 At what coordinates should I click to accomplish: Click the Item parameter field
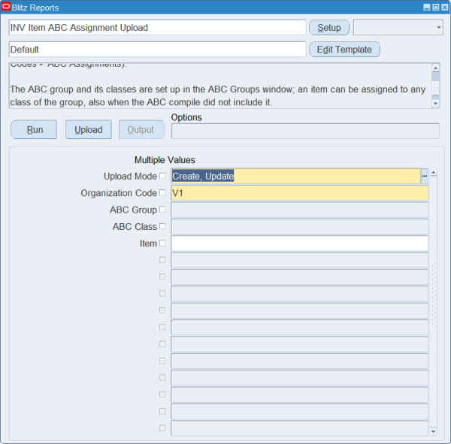click(299, 243)
